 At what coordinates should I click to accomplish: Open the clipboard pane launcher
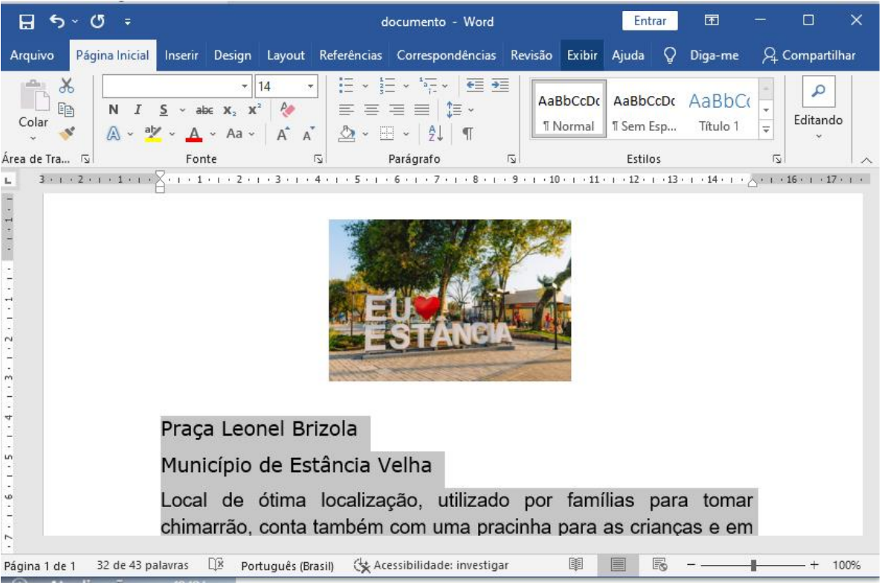point(85,159)
